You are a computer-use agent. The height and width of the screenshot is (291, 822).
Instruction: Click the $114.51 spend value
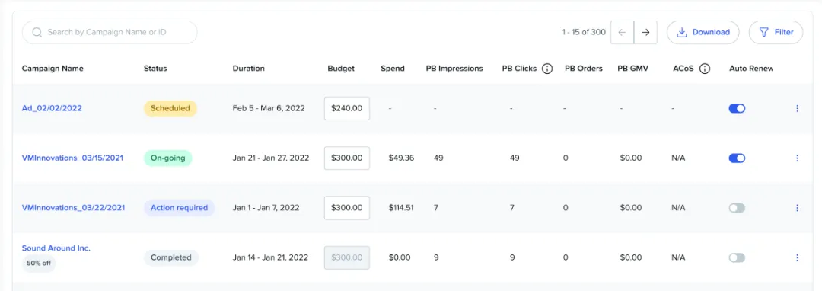click(x=402, y=208)
